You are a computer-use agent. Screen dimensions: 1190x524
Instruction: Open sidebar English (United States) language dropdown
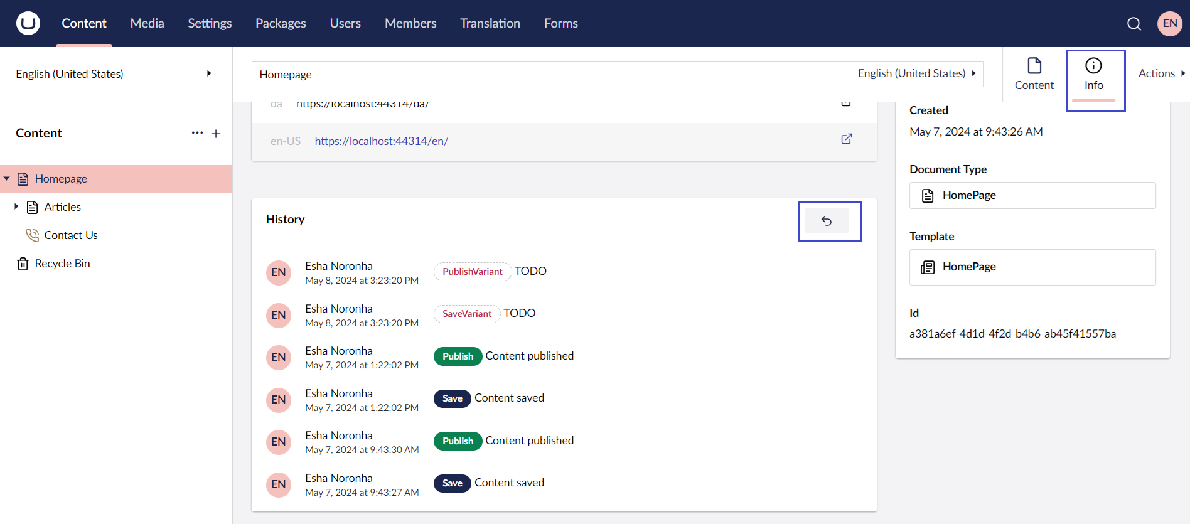click(x=114, y=74)
